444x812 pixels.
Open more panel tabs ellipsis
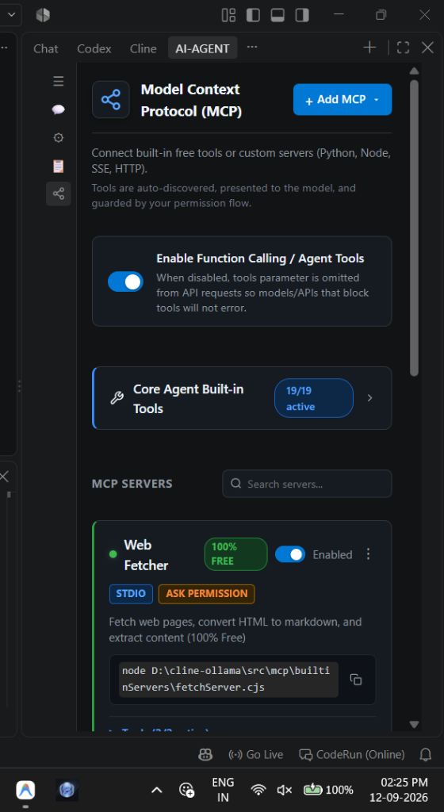tap(252, 47)
